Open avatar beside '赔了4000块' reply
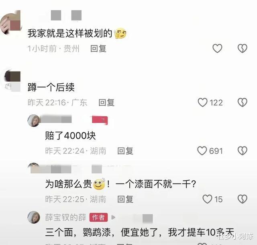This screenshot has width=257, height=245. 34,121
